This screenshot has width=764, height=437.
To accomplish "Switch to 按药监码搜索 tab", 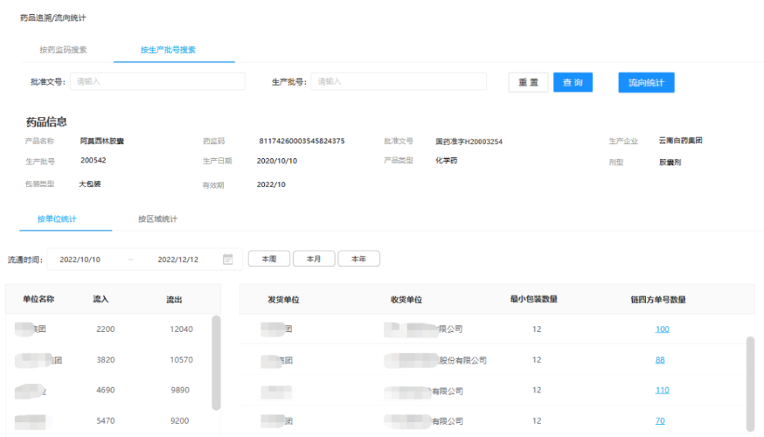I will tap(63, 50).
